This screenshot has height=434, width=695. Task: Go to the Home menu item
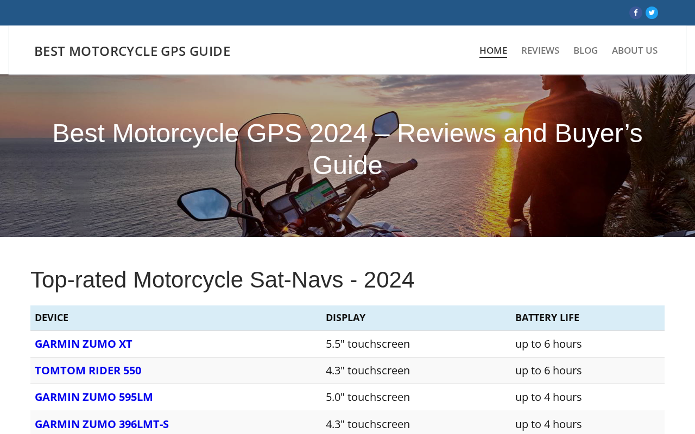tap(493, 50)
